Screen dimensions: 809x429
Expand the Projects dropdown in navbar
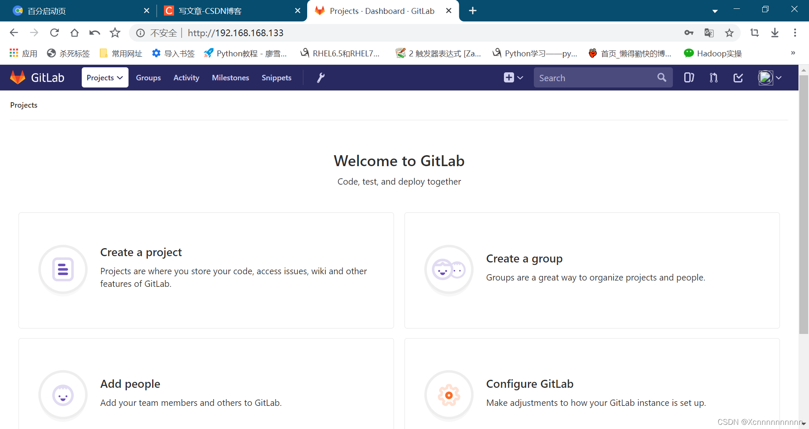pyautogui.click(x=105, y=77)
